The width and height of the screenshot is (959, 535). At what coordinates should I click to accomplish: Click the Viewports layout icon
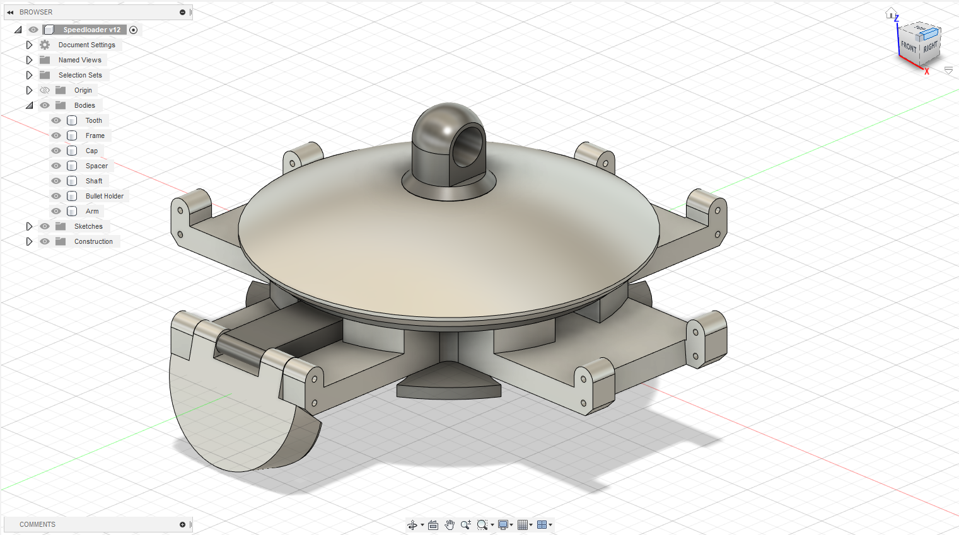pos(542,525)
